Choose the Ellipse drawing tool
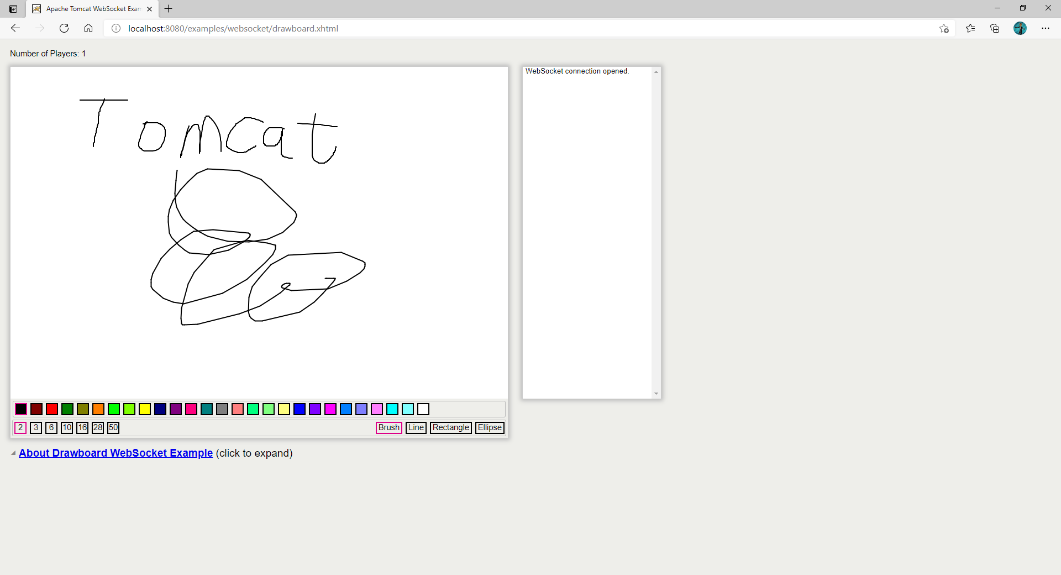The height and width of the screenshot is (575, 1061). tap(490, 427)
